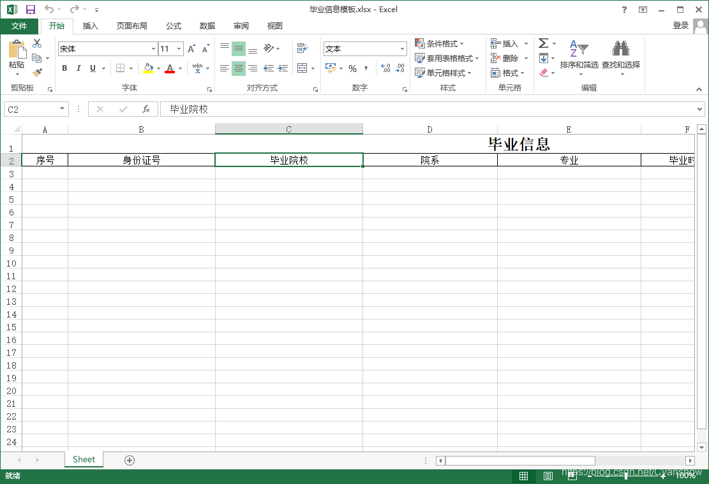Click the Cut scissors icon
709x484 pixels.
(37, 43)
